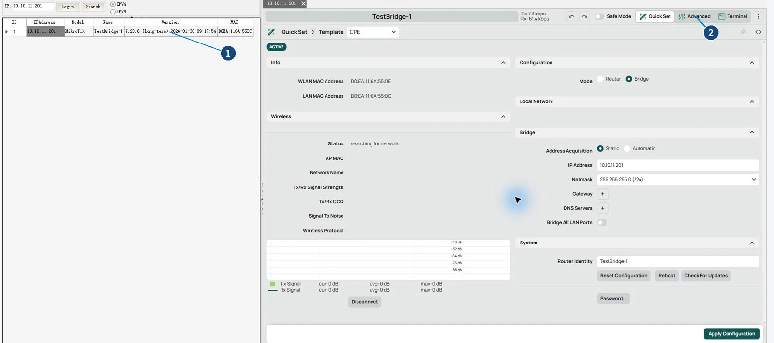
Task: Collapse the Bridge section
Action: [752, 132]
